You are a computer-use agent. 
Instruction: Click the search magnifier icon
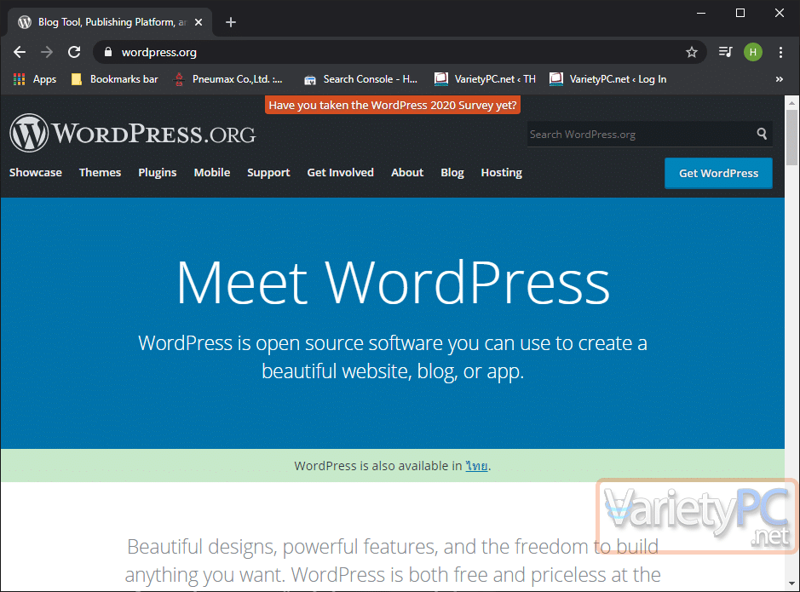(x=762, y=134)
